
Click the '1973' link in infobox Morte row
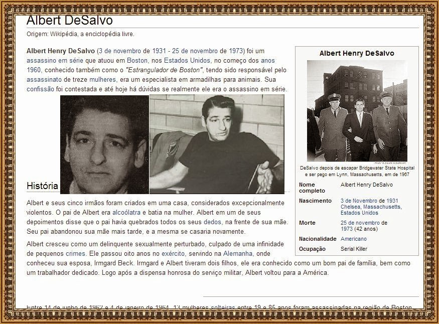[347, 229]
